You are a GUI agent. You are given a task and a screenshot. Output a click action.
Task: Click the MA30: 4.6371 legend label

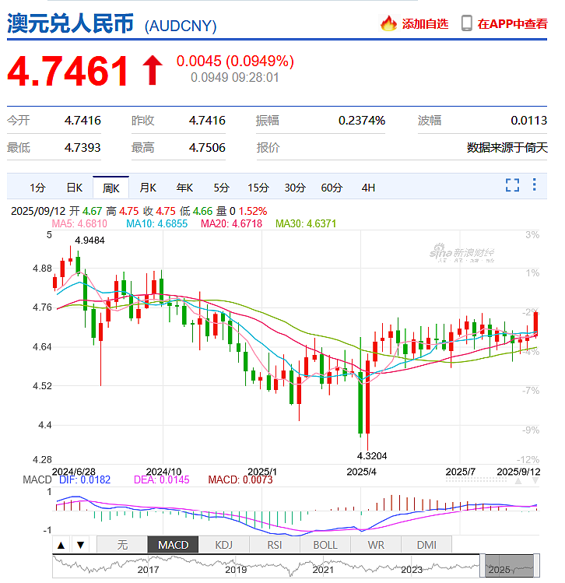point(306,224)
